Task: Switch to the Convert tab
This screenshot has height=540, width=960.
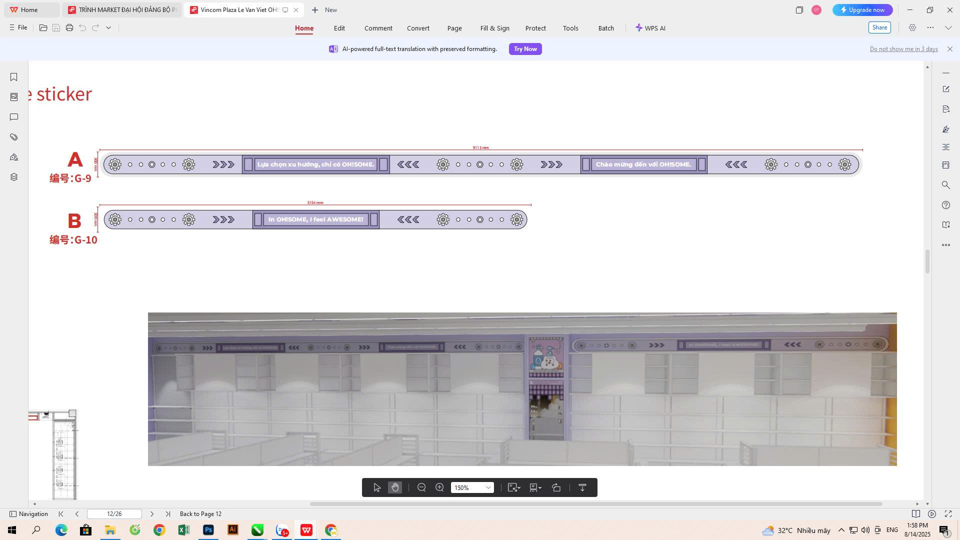Action: (418, 28)
